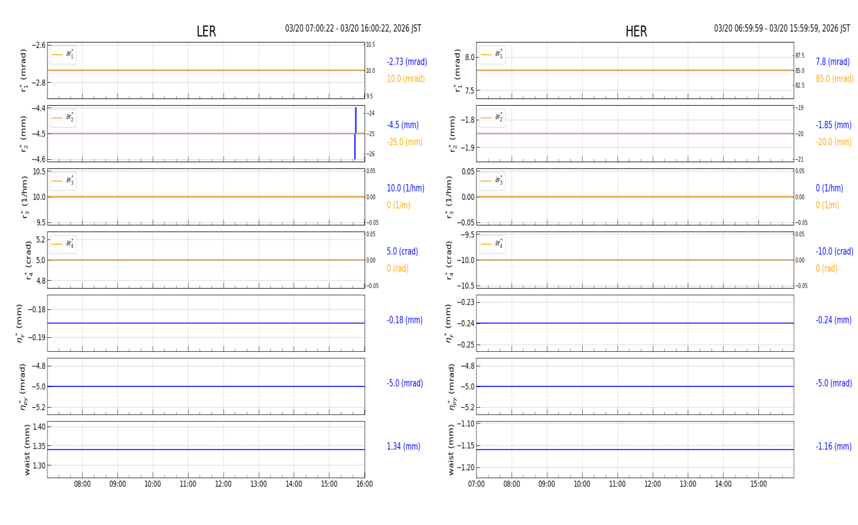Click the -1.10 tick on HER waist axis
Viewport: 858px width, 525px height.
[x=465, y=424]
